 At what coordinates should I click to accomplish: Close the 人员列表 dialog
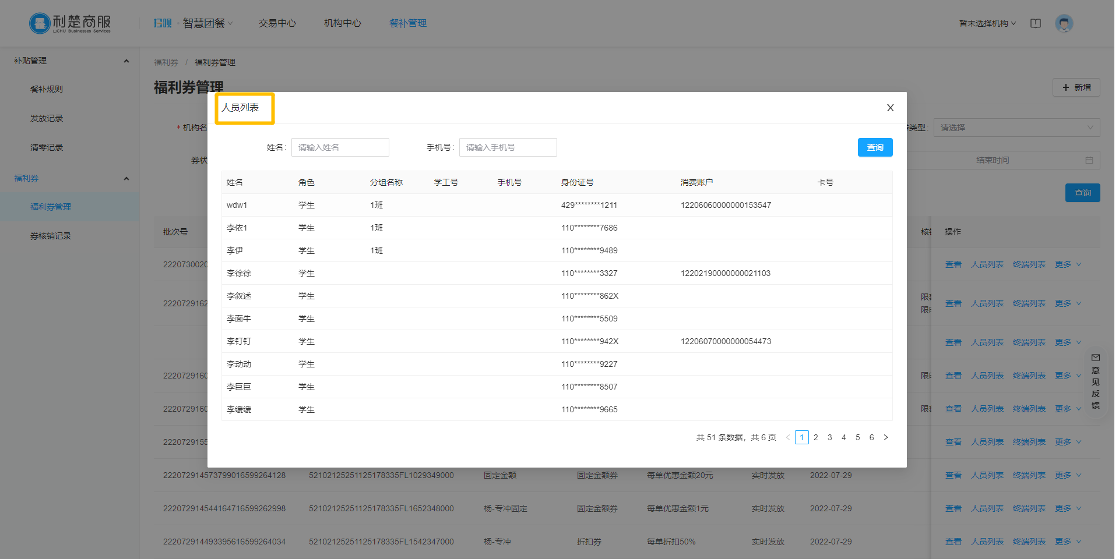890,108
